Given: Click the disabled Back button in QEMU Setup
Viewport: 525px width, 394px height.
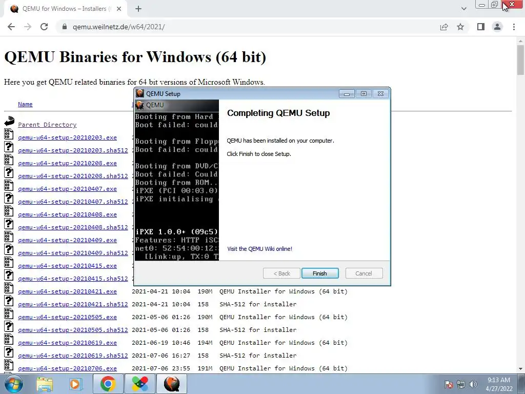Looking at the screenshot, I should (x=281, y=273).
